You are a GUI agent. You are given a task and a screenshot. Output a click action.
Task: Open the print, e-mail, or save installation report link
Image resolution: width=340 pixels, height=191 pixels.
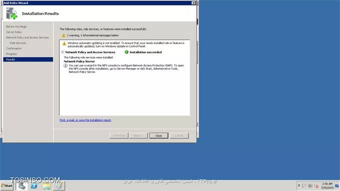(x=85, y=120)
